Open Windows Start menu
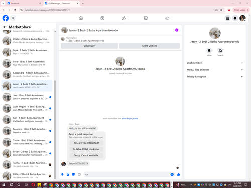The image size is (251, 188). (4, 185)
